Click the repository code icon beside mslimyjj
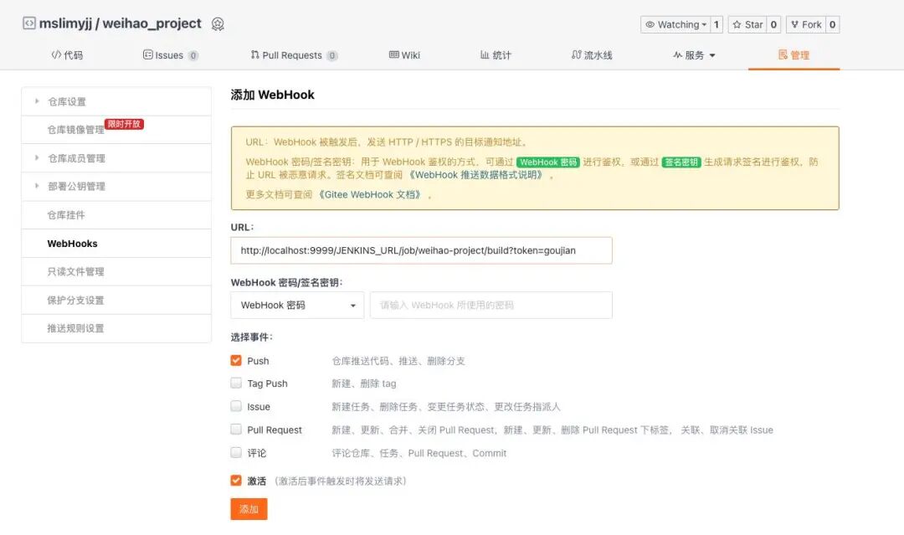904x535 pixels. [x=28, y=23]
